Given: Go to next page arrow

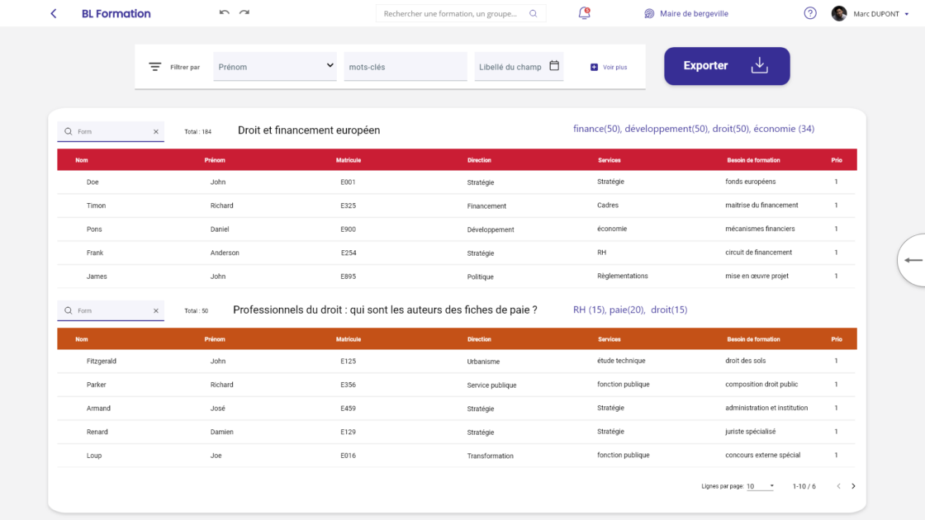Looking at the screenshot, I should tap(853, 486).
